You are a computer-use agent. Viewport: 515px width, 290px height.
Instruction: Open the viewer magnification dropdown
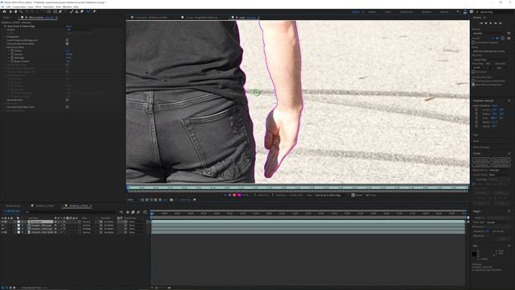pos(132,200)
